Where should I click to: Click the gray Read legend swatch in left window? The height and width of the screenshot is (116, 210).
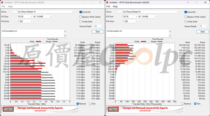coord(55,42)
